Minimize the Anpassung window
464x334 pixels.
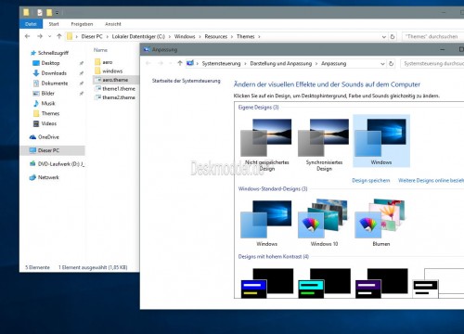click(x=443, y=49)
